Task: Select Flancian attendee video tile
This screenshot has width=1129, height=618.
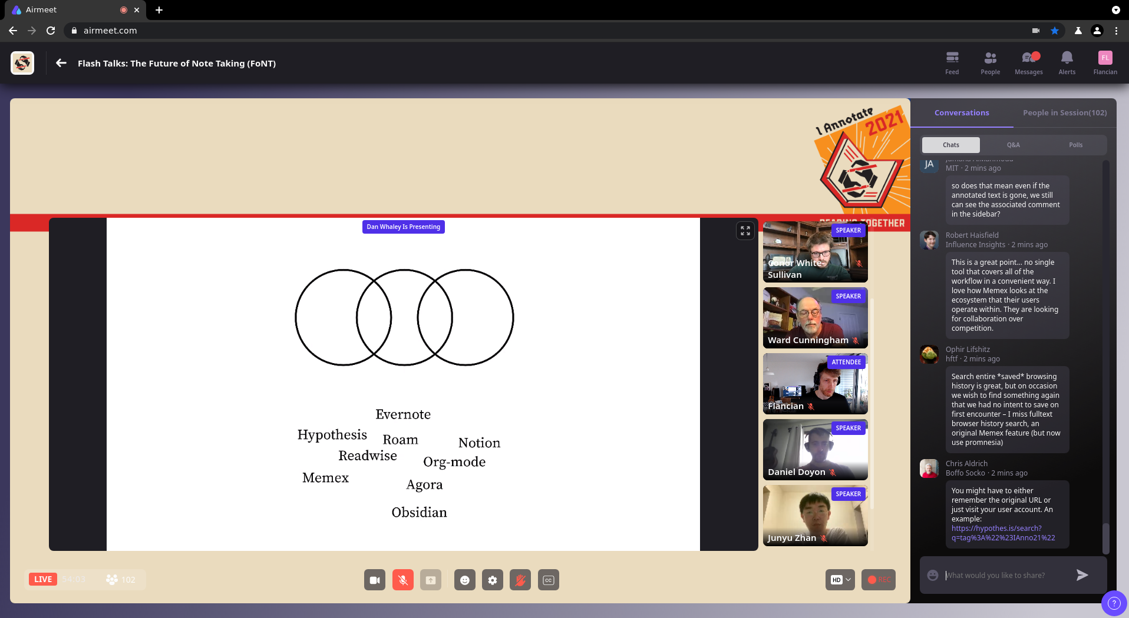Action: click(816, 384)
